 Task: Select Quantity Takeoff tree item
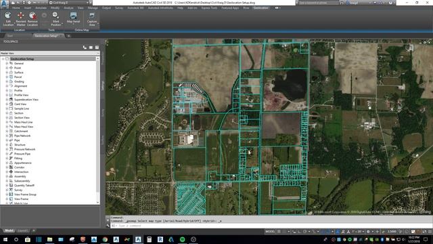click(x=24, y=185)
